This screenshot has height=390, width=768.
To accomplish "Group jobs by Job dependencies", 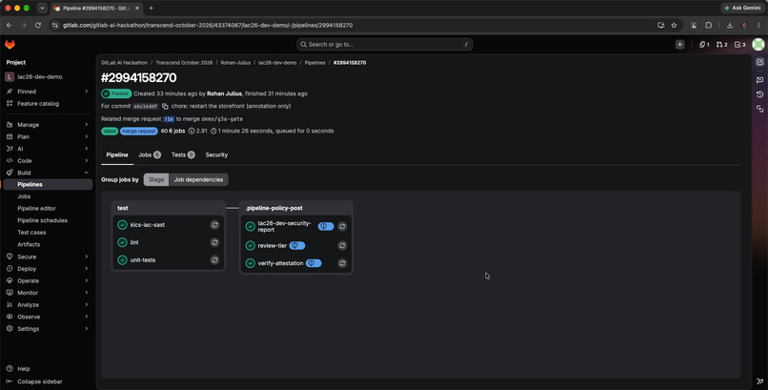I will (x=198, y=180).
